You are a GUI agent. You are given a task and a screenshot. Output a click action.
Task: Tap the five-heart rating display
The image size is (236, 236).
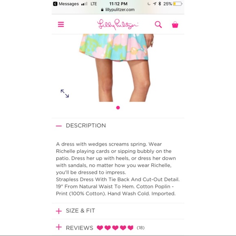[x=115, y=228]
